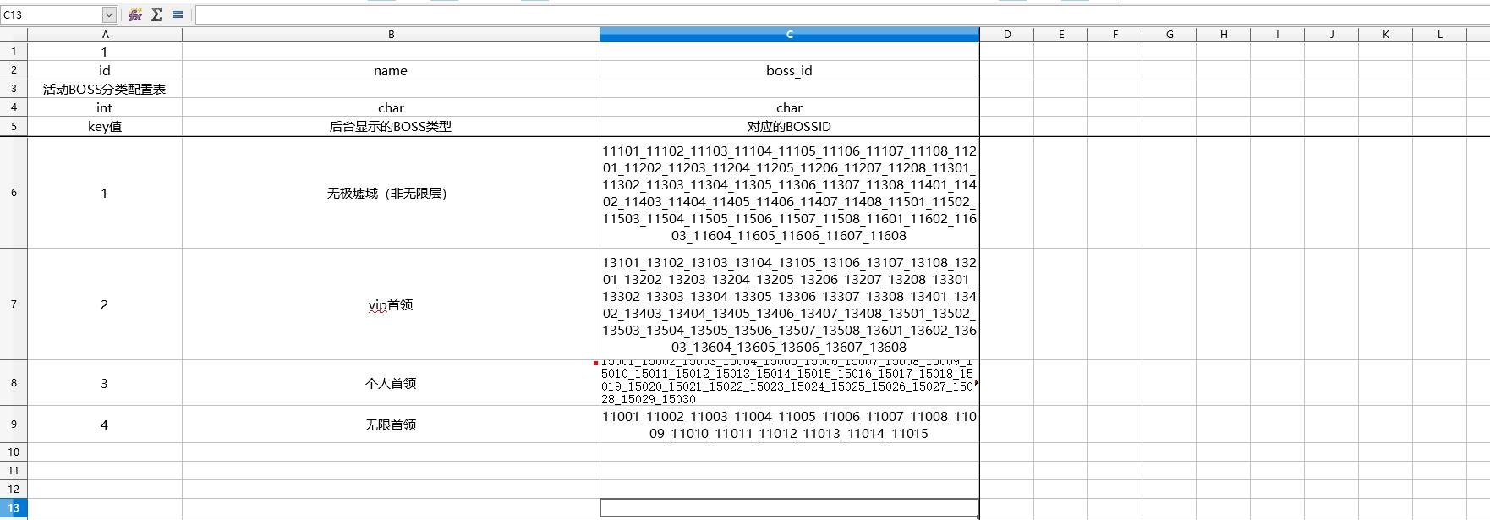Click key value '4' in row 9
This screenshot has width=1490, height=520.
pyautogui.click(x=105, y=424)
